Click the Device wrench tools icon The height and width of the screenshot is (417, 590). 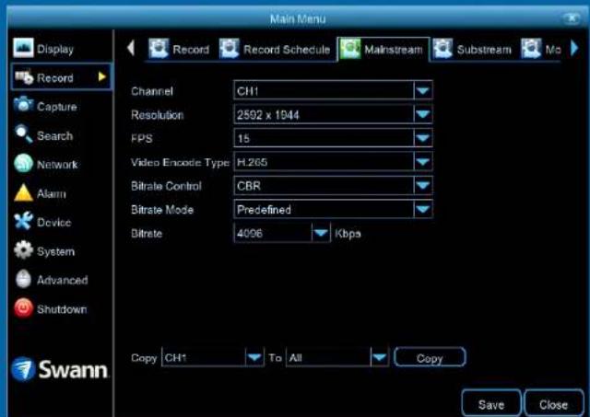23,221
